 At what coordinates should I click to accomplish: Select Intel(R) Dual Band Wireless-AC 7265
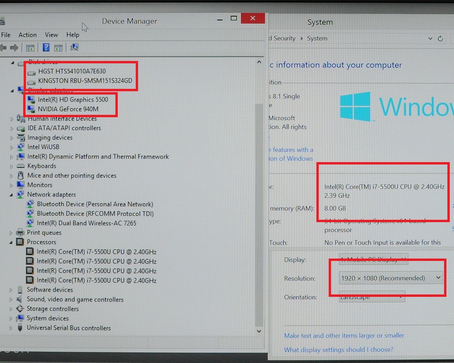pos(87,223)
